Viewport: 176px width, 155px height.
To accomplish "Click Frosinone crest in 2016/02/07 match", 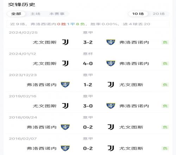I will [65, 148].
